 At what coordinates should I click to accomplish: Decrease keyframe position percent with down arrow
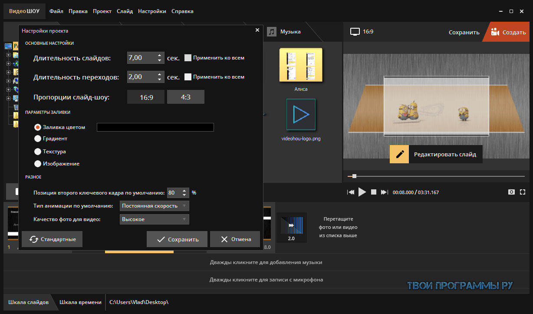click(x=185, y=195)
